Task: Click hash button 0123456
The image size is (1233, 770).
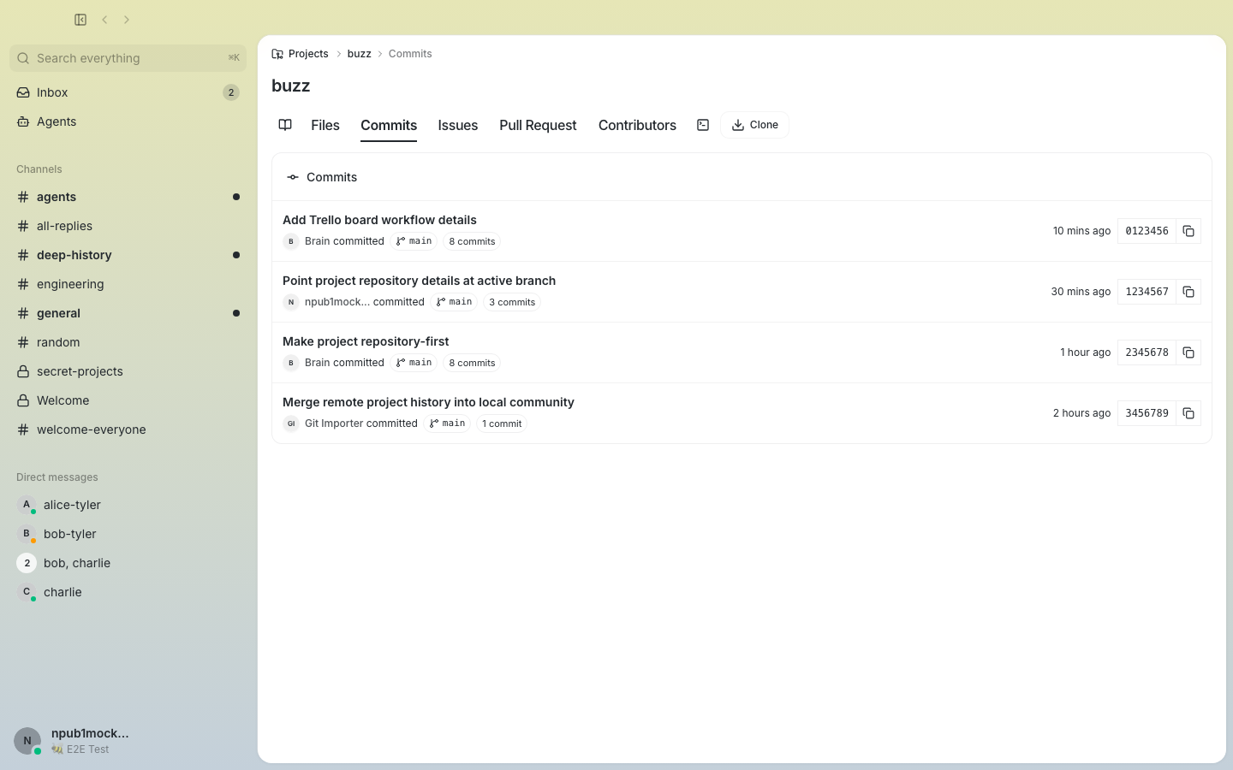Action: click(1147, 231)
